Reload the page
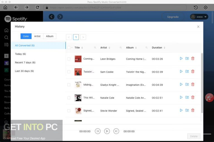The width and height of the screenshot is (214, 142). pyautogui.click(x=37, y=7)
